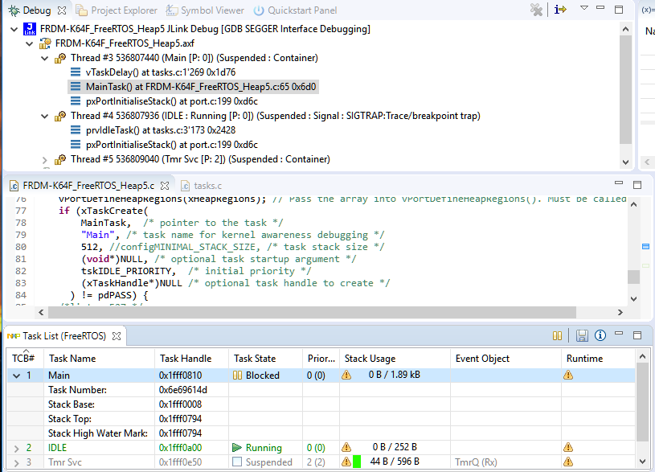Select pxPortInitialiseStack() frame under Thread #3

tap(172, 101)
